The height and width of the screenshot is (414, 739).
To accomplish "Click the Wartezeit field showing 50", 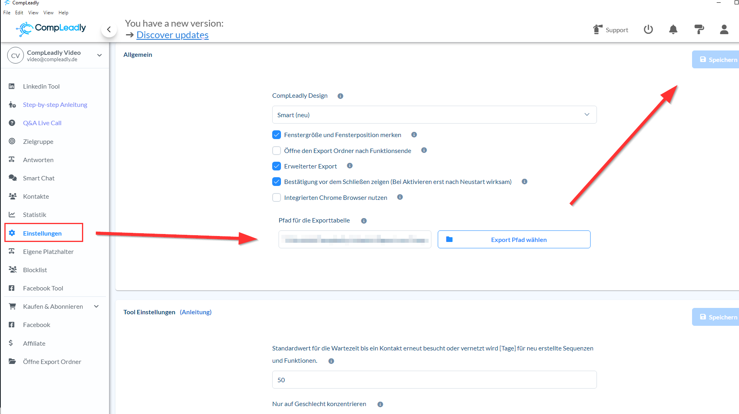I will click(434, 380).
